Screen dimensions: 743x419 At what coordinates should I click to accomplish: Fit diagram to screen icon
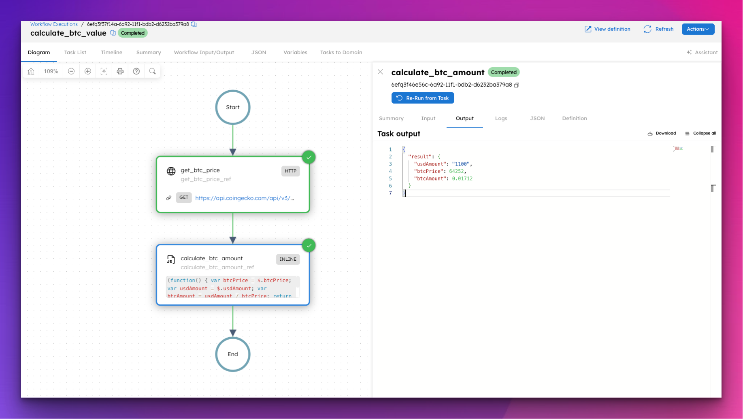click(104, 71)
